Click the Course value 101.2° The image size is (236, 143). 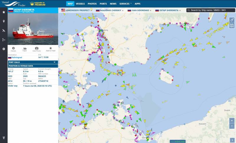(x=11, y=71)
